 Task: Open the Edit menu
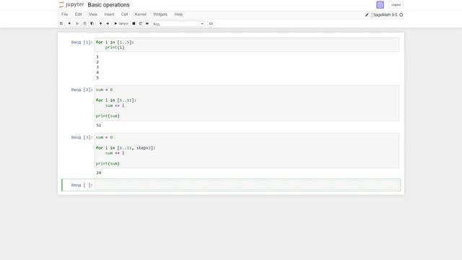(78, 14)
